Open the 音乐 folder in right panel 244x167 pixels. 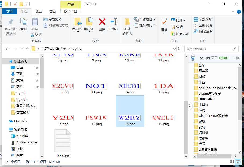pos(202,65)
